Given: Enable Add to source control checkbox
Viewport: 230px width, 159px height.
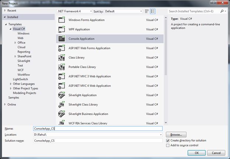Looking at the screenshot, I should [x=168, y=145].
